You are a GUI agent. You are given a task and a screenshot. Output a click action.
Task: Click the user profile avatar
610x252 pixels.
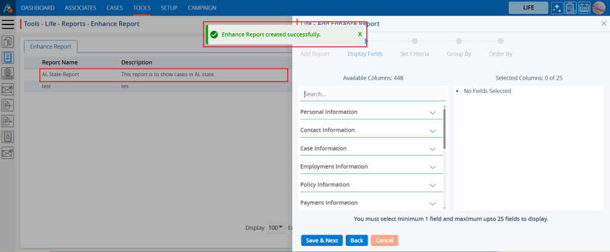tap(598, 8)
